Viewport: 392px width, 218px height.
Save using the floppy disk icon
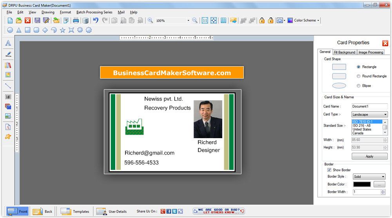(x=37, y=20)
